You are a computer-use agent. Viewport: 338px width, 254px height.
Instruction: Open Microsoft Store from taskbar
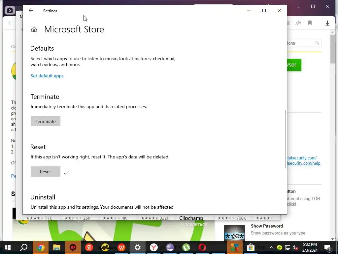(251, 247)
